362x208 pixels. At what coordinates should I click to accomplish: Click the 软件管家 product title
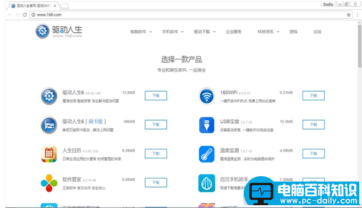click(x=72, y=179)
